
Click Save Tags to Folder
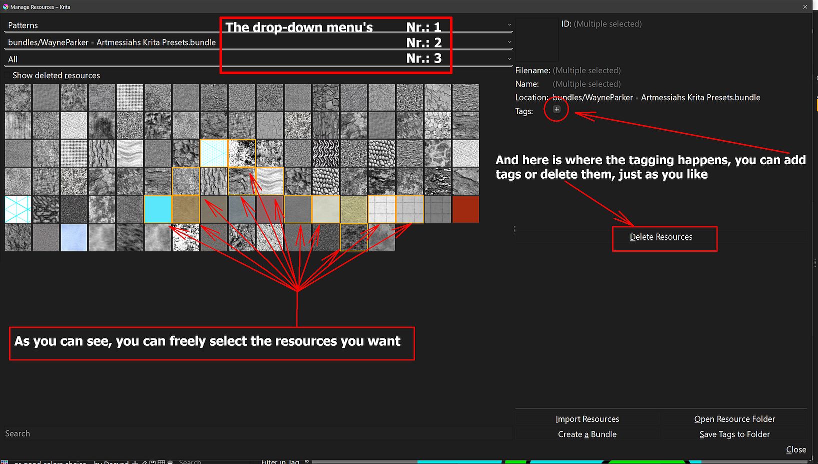tap(734, 434)
